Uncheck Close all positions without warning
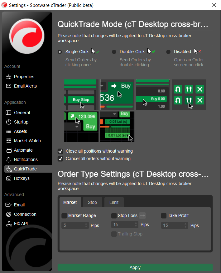Image resolution: width=221 pixels, height=273 pixels. pyautogui.click(x=60, y=151)
